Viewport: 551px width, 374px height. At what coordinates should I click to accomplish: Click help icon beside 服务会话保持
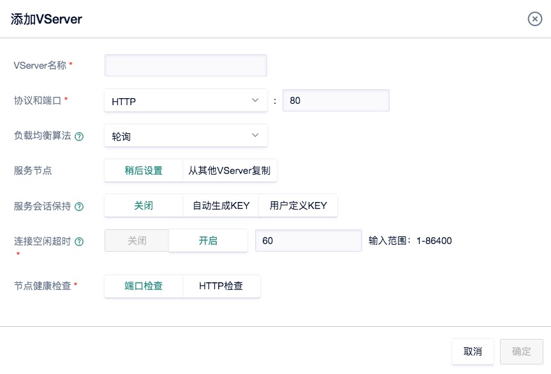pos(80,206)
